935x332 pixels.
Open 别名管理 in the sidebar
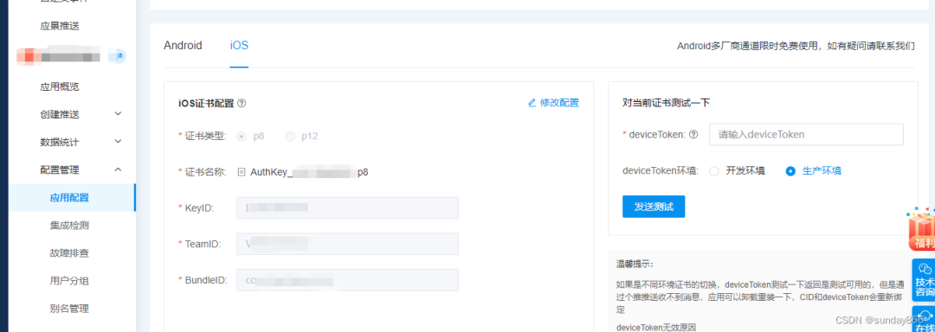pyautogui.click(x=70, y=309)
